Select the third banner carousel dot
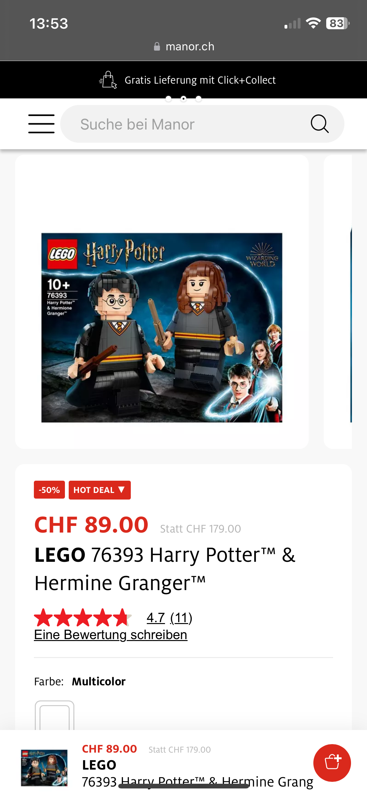This screenshot has width=367, height=796. (199, 99)
